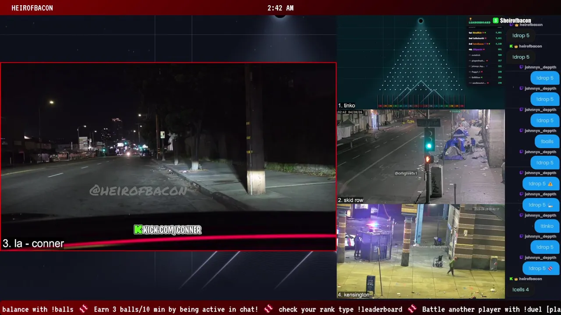Click striped ball icon before 'Earn 3 balls'

click(x=84, y=309)
